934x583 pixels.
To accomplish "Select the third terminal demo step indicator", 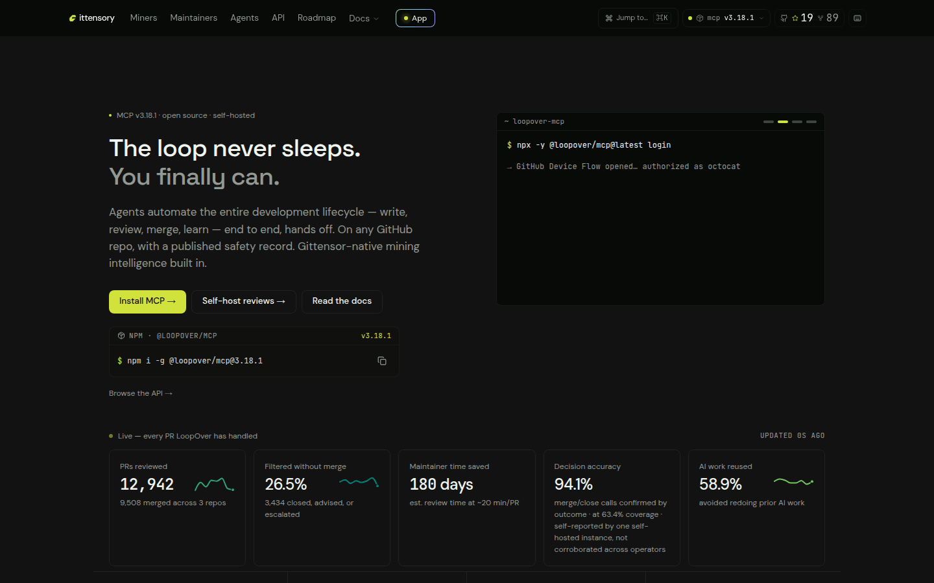I will (x=797, y=122).
